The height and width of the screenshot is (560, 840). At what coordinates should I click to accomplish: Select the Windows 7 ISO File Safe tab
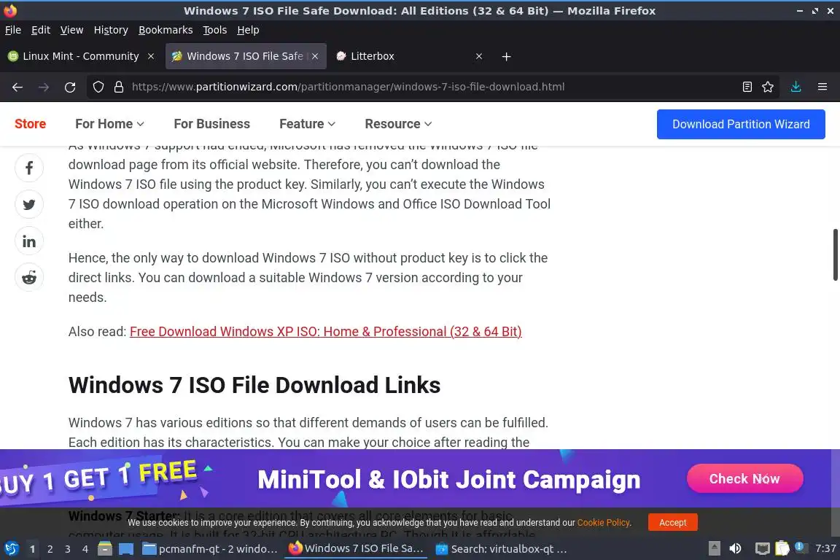[245, 56]
